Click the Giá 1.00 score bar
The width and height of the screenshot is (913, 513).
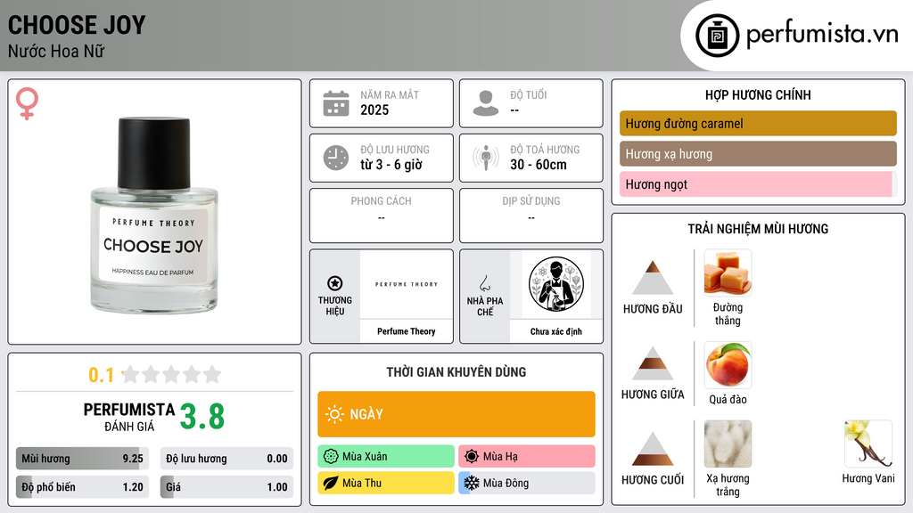coord(226,487)
